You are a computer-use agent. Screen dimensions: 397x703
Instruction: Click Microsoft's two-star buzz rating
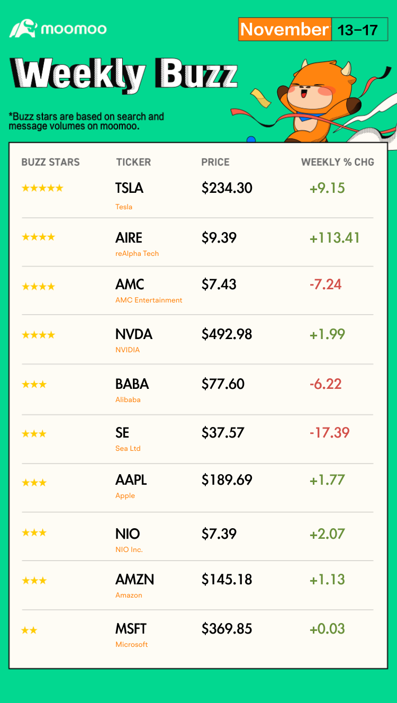point(29,630)
